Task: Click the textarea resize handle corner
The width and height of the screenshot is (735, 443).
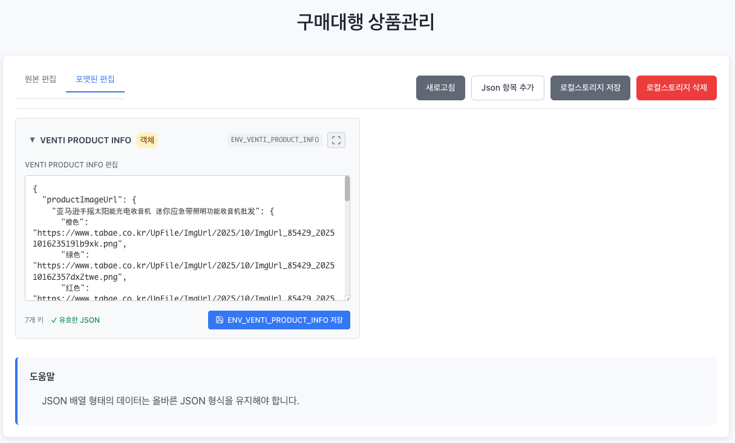Action: pos(347,298)
